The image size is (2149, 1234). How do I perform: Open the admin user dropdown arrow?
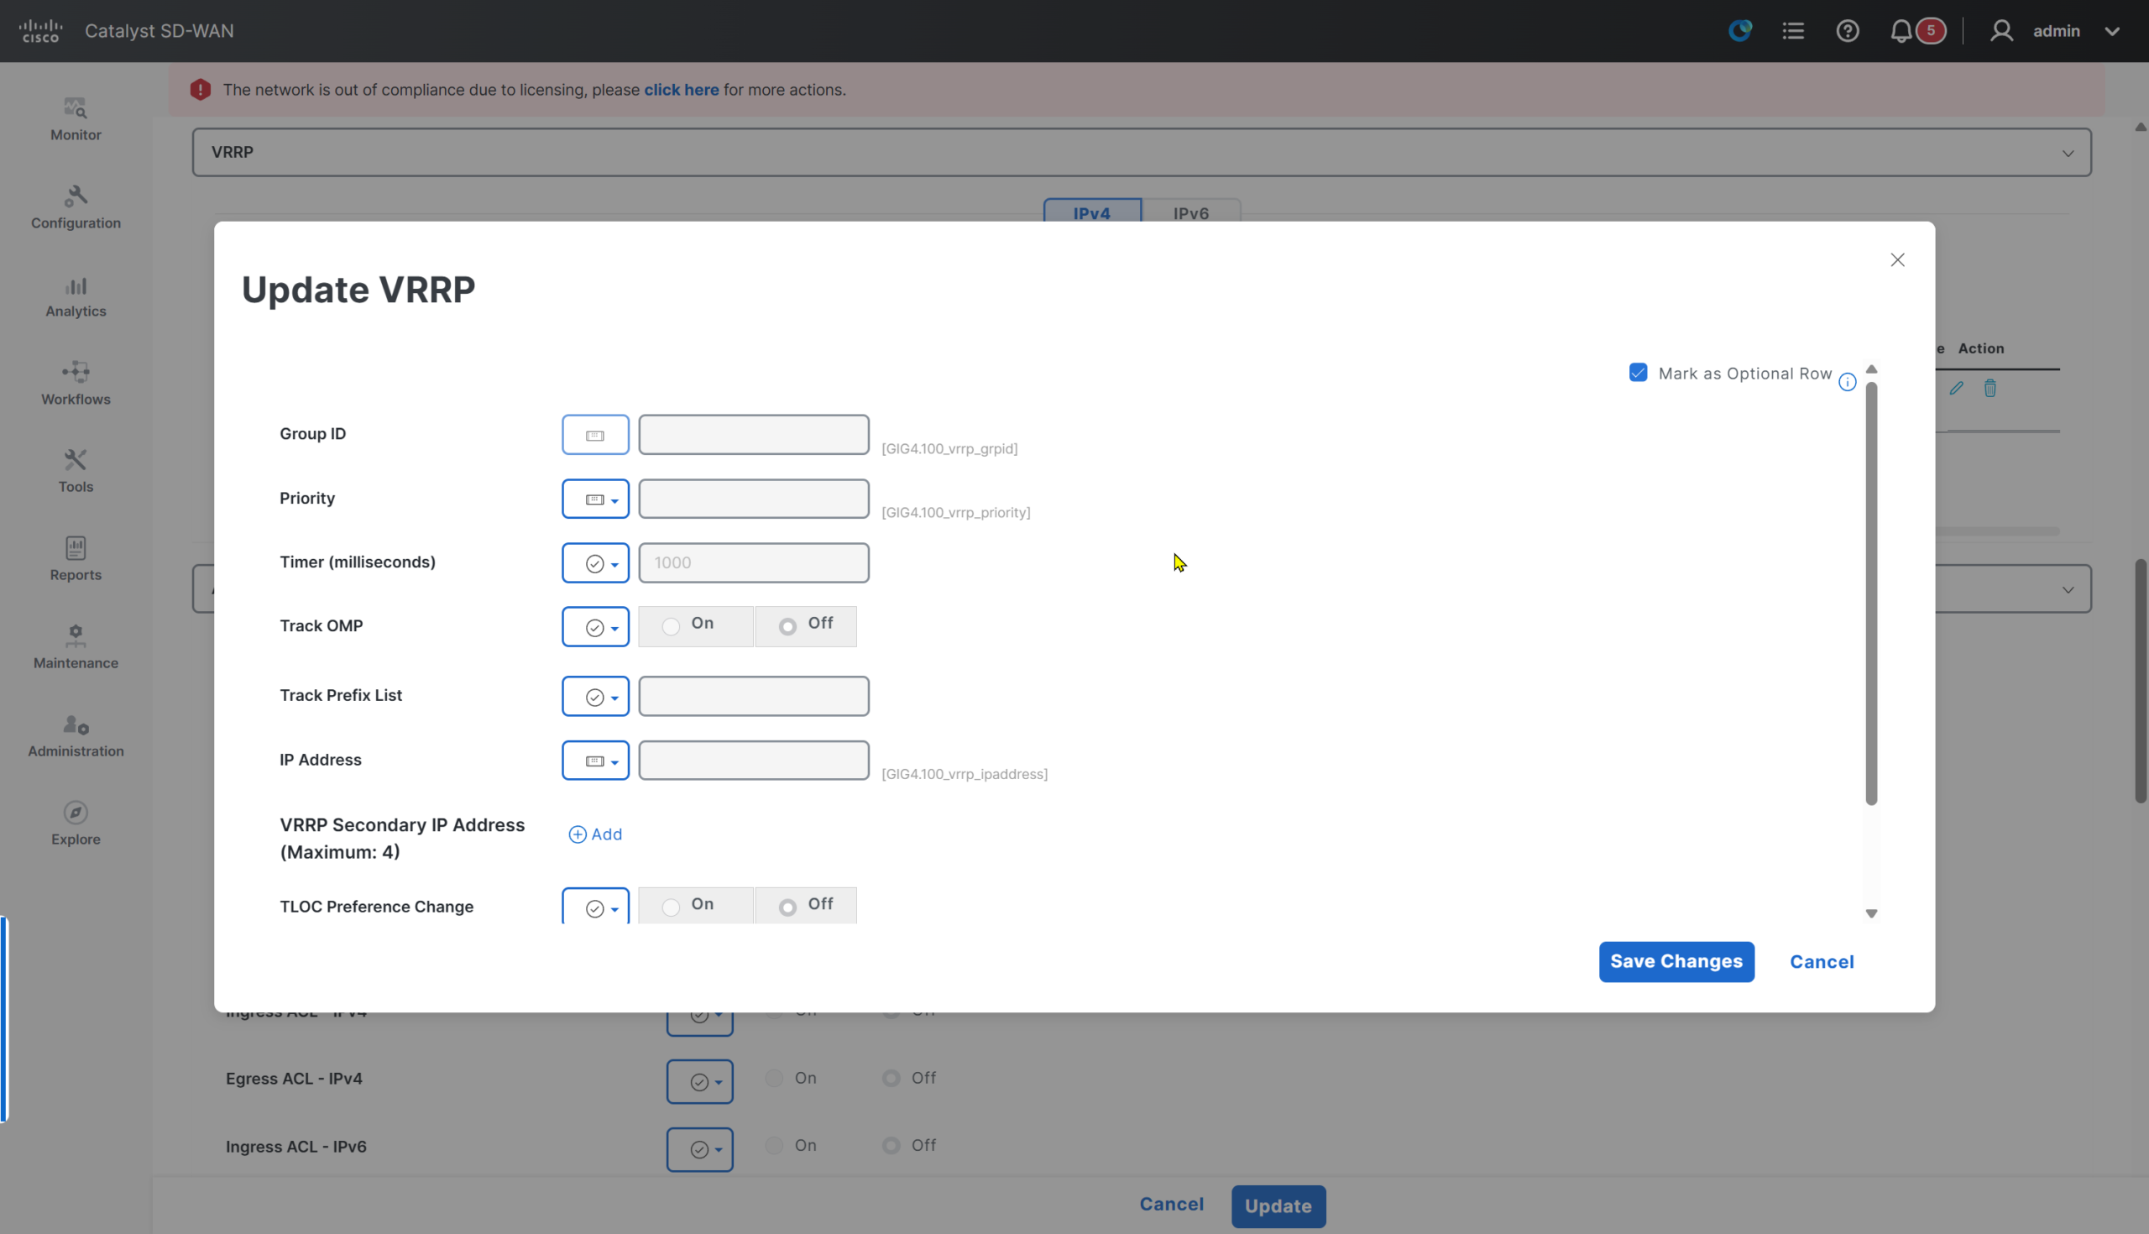(2112, 31)
